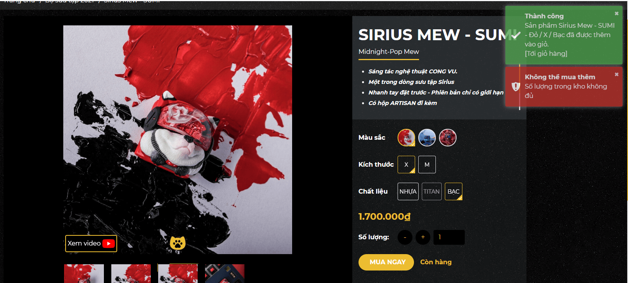This screenshot has width=628, height=283.
Task: Close the green Thành công notification
Action: 617,14
